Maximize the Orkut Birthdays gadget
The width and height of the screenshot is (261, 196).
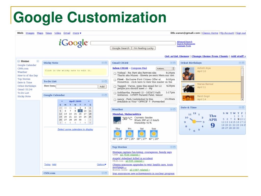(x=243, y=63)
